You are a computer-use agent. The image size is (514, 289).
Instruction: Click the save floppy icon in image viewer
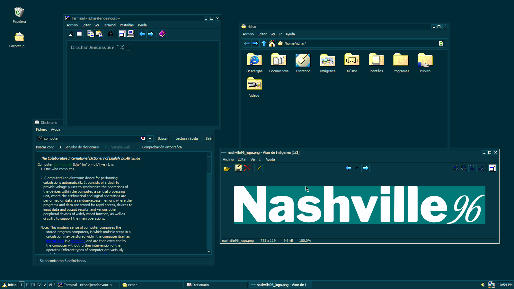(238, 168)
